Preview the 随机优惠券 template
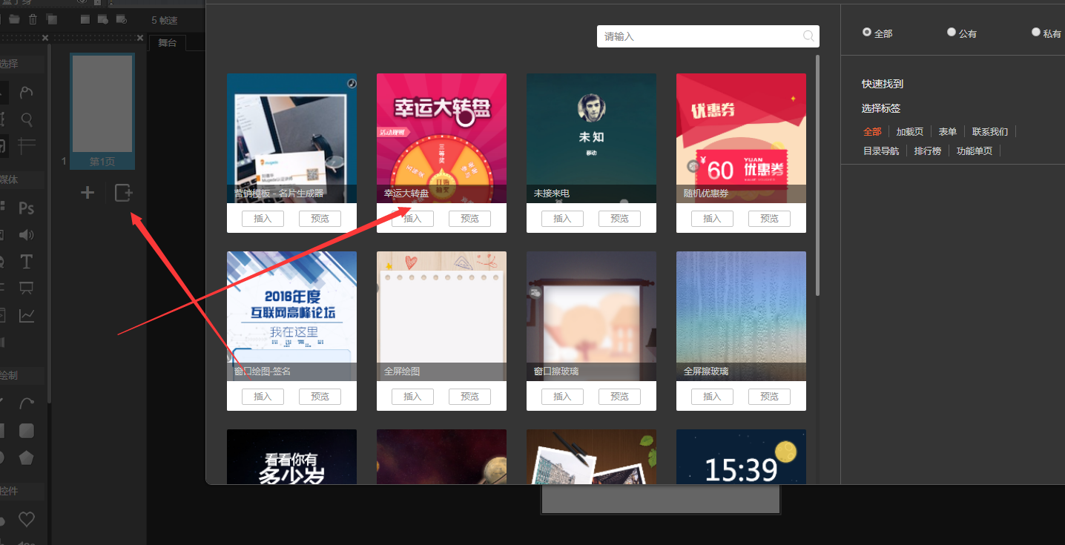 click(769, 218)
